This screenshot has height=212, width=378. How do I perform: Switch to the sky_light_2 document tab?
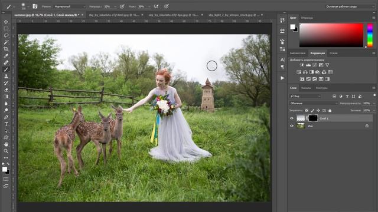click(x=234, y=15)
